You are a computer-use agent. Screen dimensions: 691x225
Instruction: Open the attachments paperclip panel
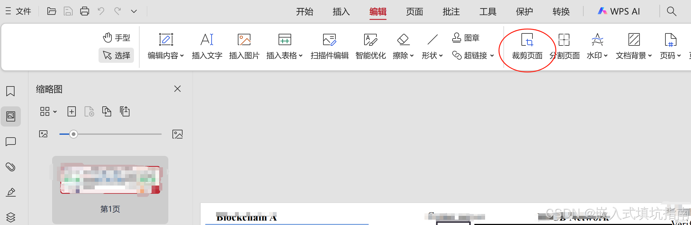point(11,167)
